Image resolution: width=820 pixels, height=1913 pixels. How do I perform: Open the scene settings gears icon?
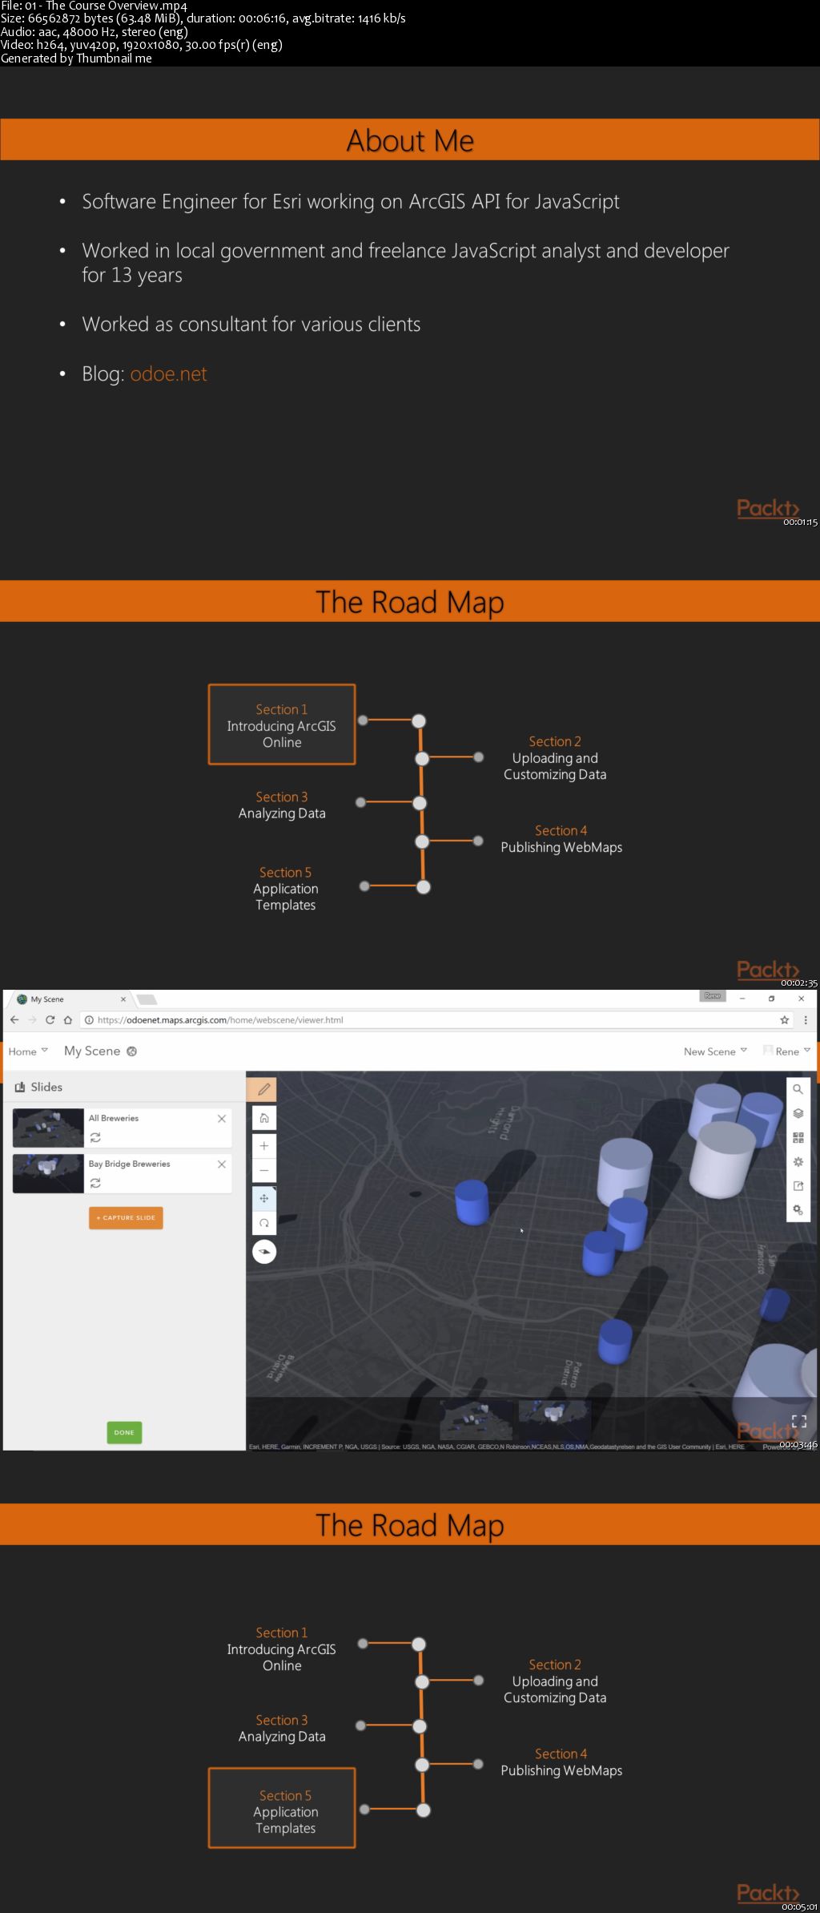coord(798,1210)
